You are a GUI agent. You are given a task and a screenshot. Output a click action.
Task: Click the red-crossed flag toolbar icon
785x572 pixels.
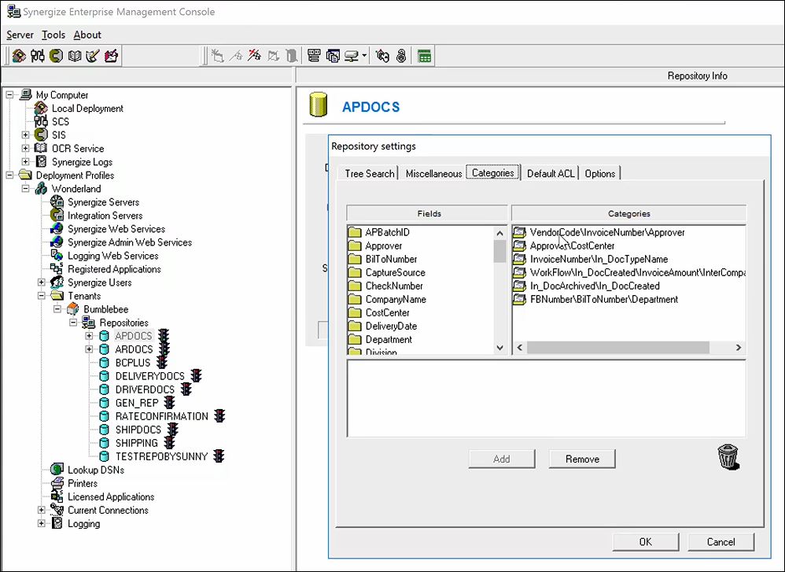pos(254,56)
